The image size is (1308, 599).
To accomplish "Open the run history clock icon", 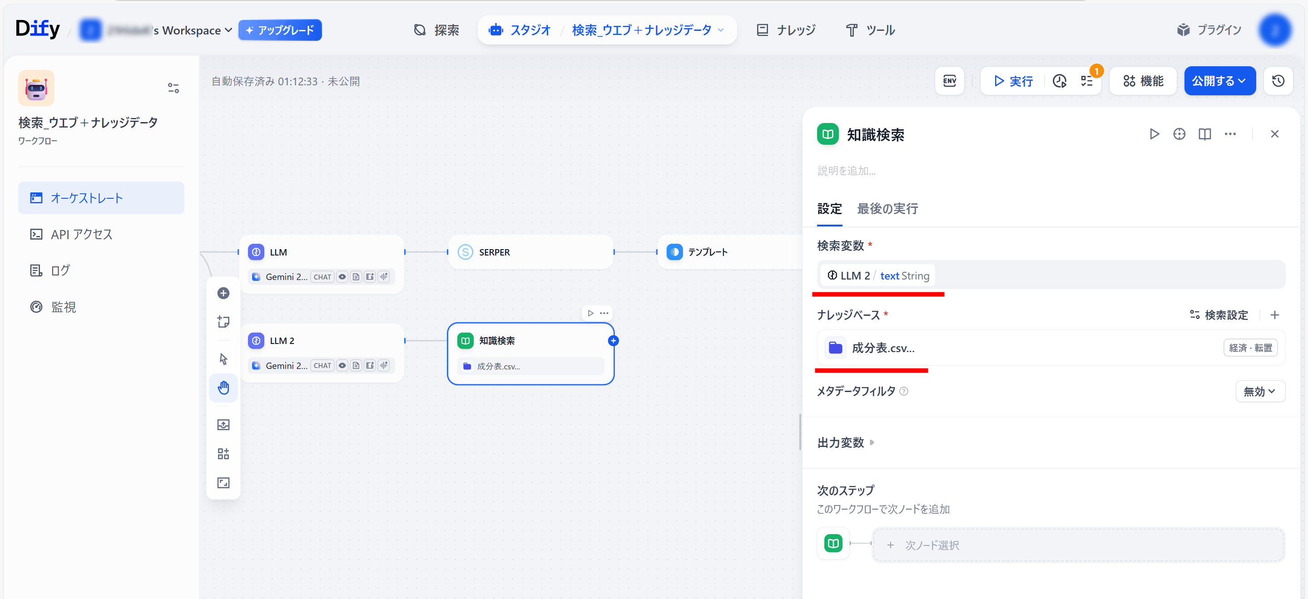I will coord(1059,81).
